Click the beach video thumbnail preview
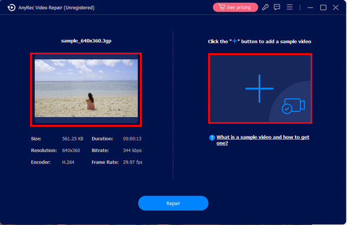The height and width of the screenshot is (225, 347). coord(86,88)
